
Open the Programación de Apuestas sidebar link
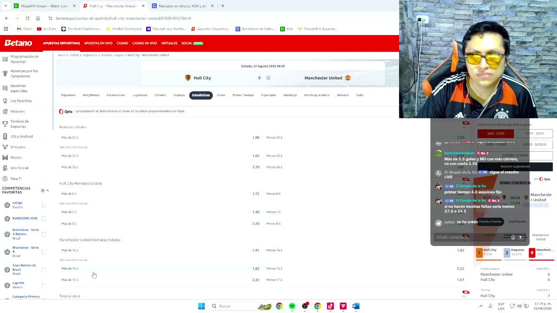(x=24, y=59)
